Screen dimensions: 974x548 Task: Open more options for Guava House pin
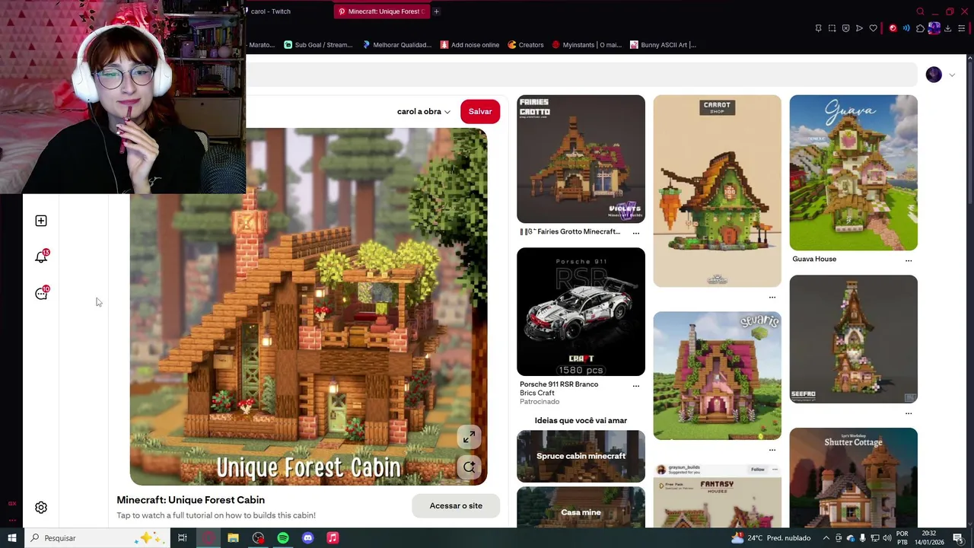909,260
